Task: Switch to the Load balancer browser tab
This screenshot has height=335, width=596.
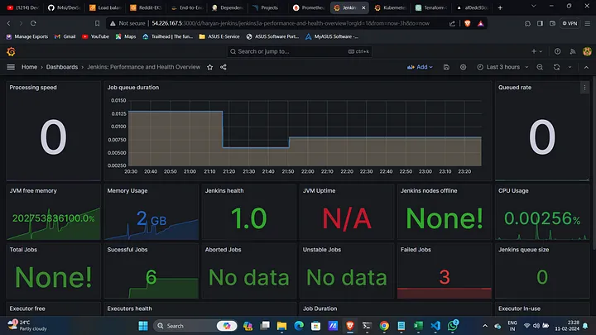Action: (x=104, y=7)
